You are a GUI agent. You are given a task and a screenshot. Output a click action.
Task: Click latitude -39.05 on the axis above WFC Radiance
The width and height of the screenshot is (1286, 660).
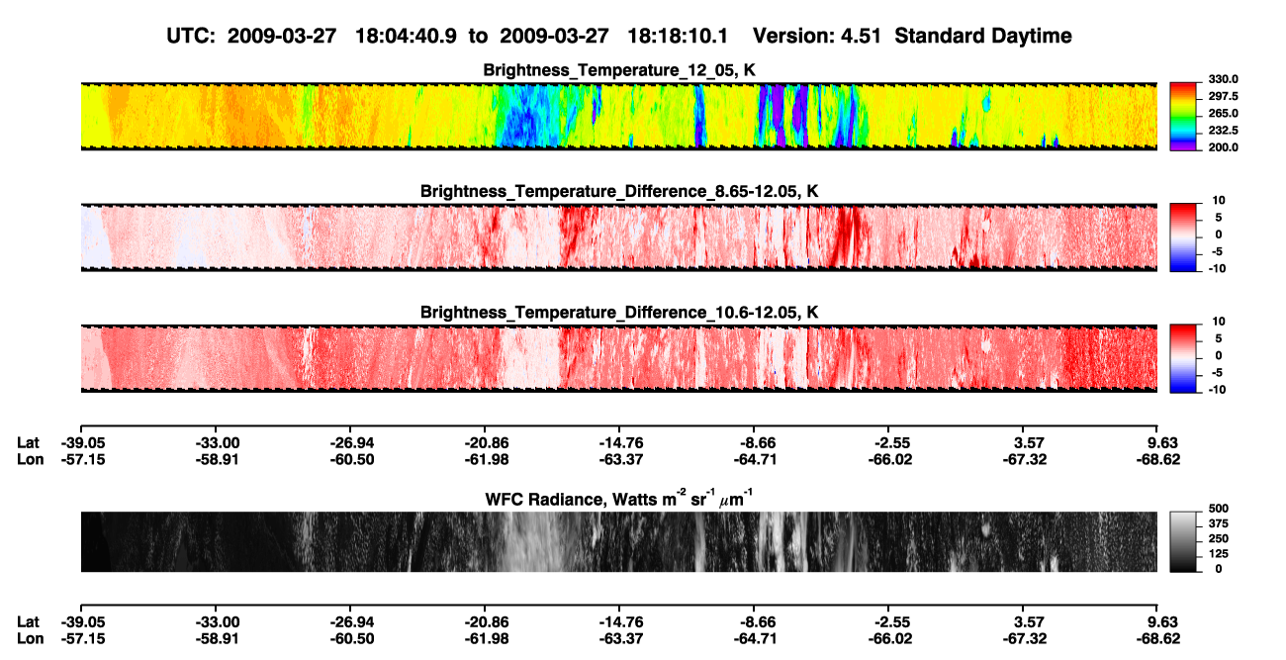pos(82,443)
